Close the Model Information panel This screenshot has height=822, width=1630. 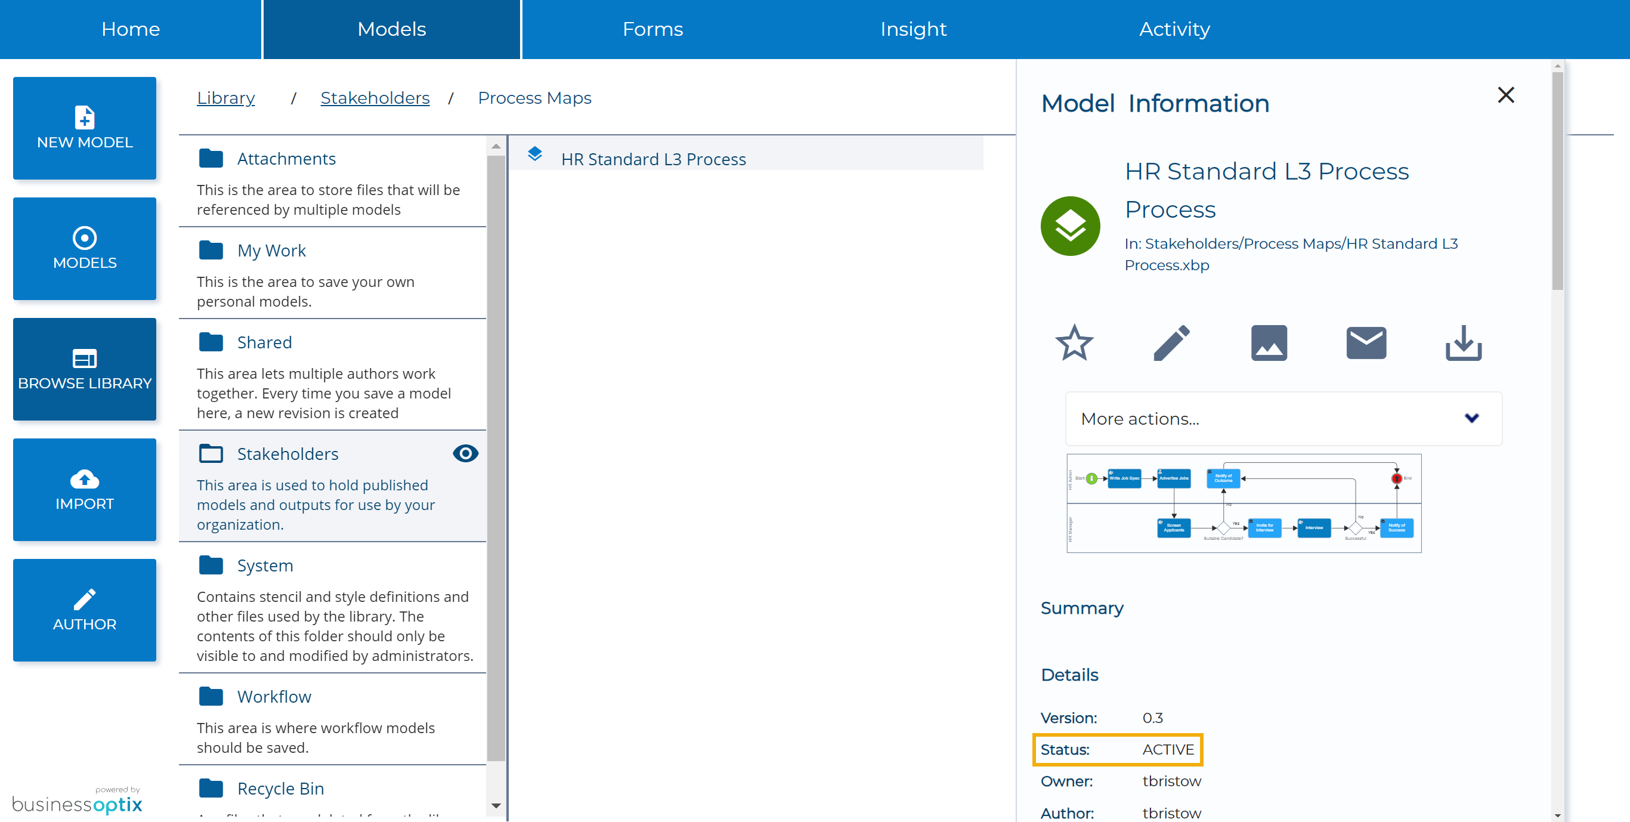tap(1505, 95)
